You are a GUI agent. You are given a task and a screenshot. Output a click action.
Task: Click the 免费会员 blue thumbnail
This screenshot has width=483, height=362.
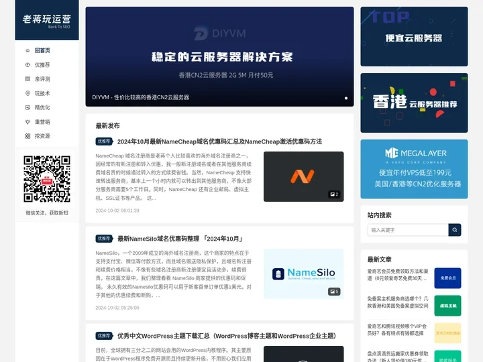point(448,278)
